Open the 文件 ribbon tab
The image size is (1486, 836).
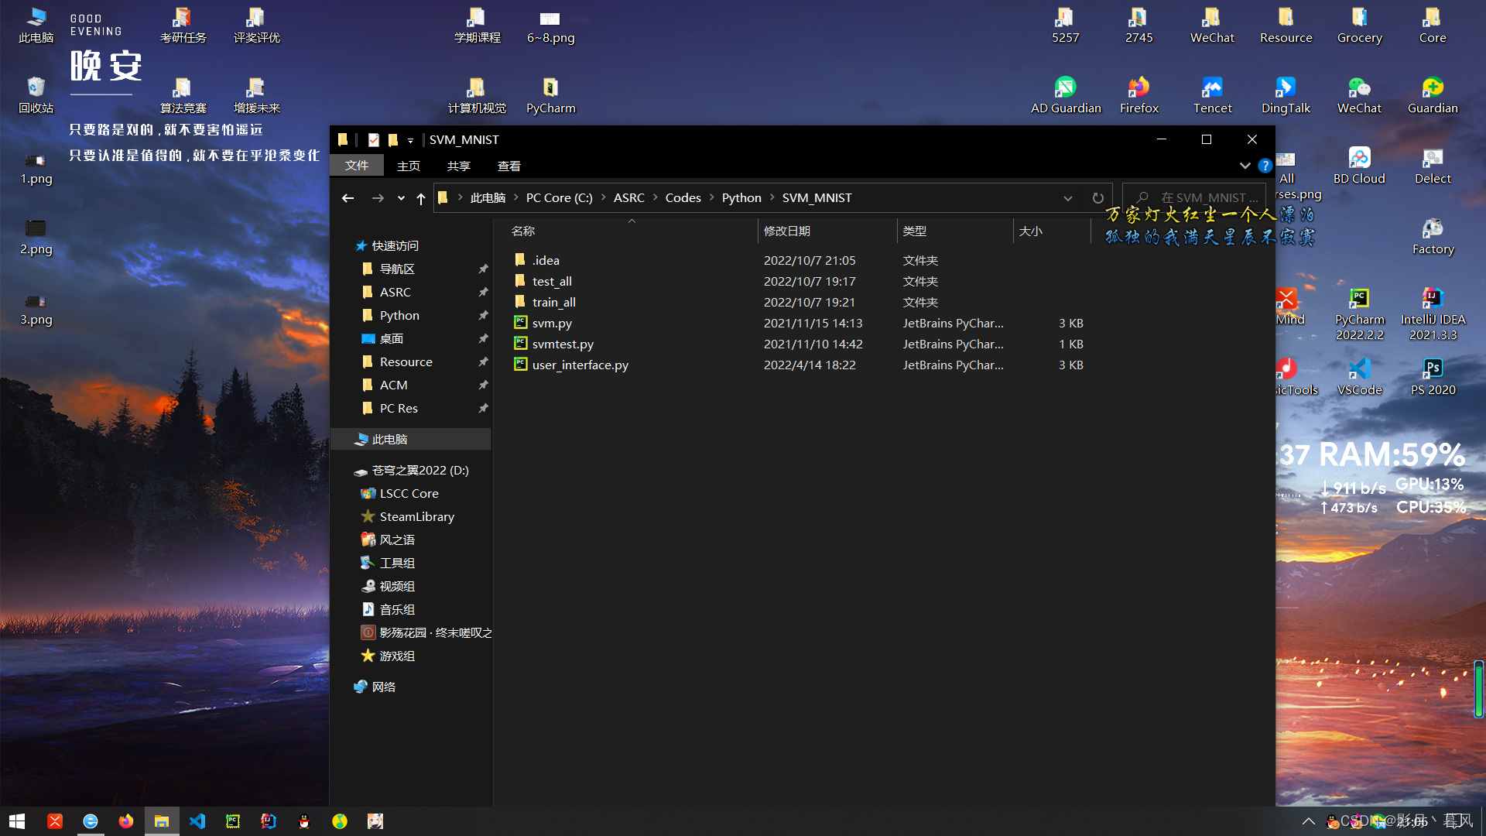pyautogui.click(x=357, y=166)
